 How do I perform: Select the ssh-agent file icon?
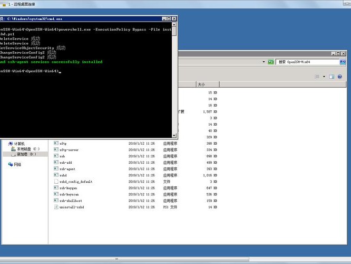(56, 168)
